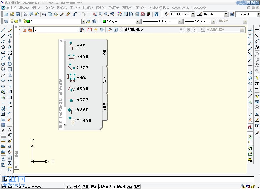Open the ByLayer lineweight dropdown
The height and width of the screenshot is (189, 260).
213,21
